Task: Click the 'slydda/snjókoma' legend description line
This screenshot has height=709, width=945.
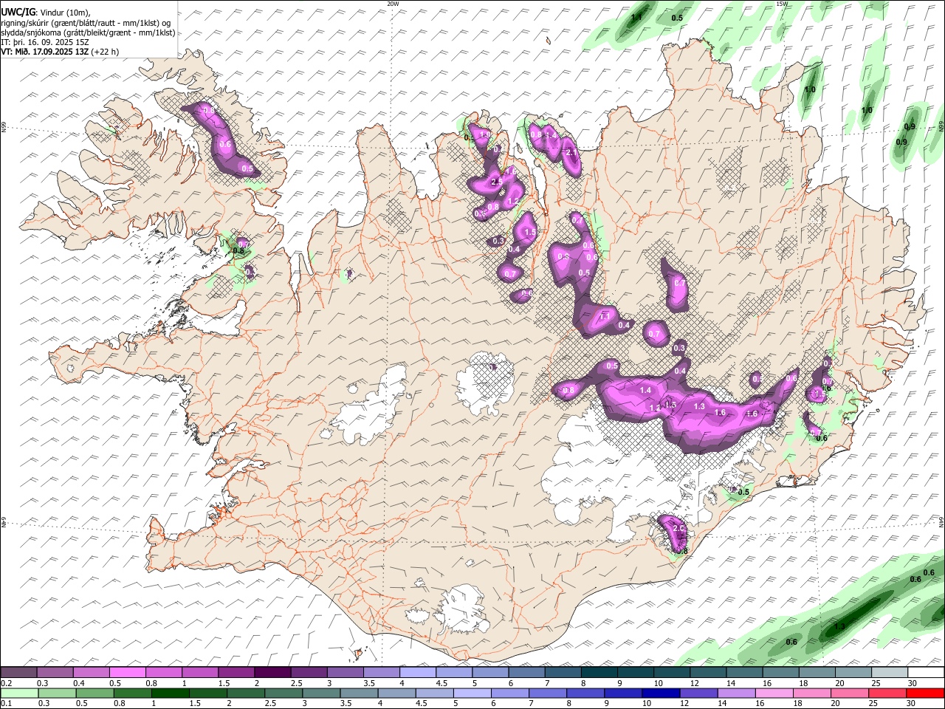Action: pyautogui.click(x=88, y=32)
